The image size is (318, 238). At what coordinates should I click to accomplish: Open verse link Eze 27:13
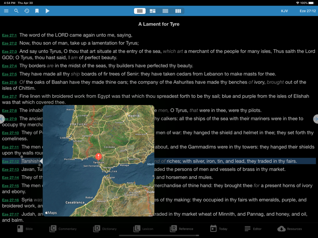pyautogui.click(x=10, y=170)
